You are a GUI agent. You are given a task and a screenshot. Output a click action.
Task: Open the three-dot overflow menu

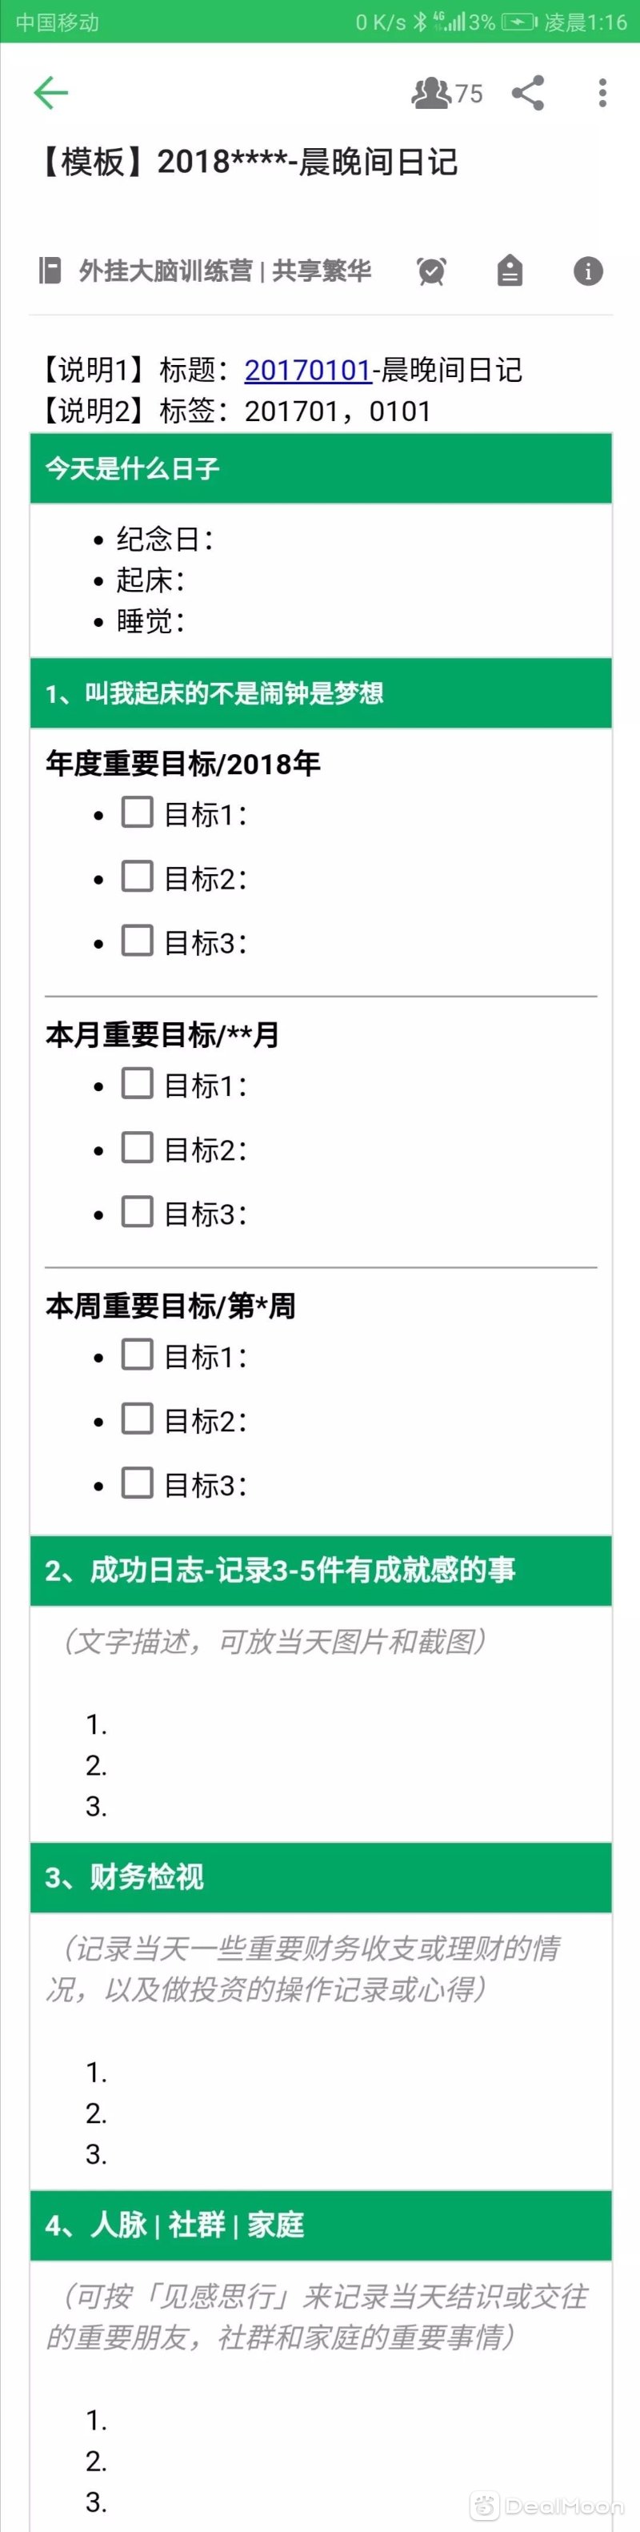pos(602,94)
